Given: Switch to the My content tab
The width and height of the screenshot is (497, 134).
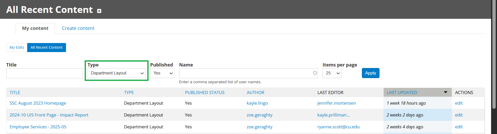Looking at the screenshot, I should tap(35, 28).
